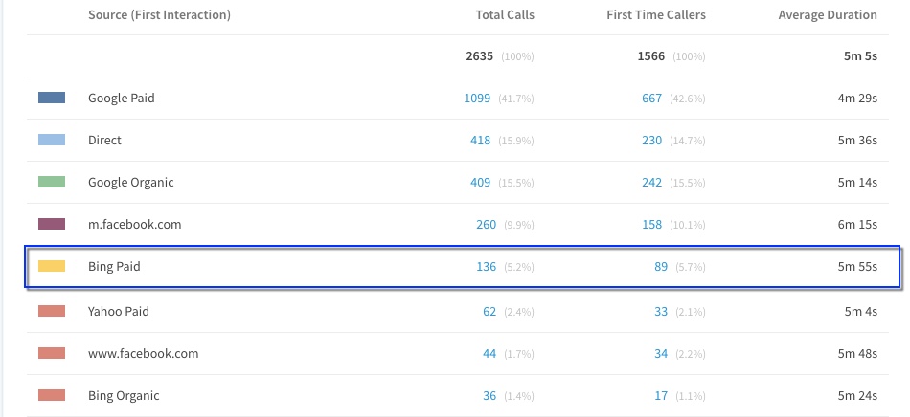910x417 pixels.
Task: Open Direct total calls 418 link
Action: 481,141
